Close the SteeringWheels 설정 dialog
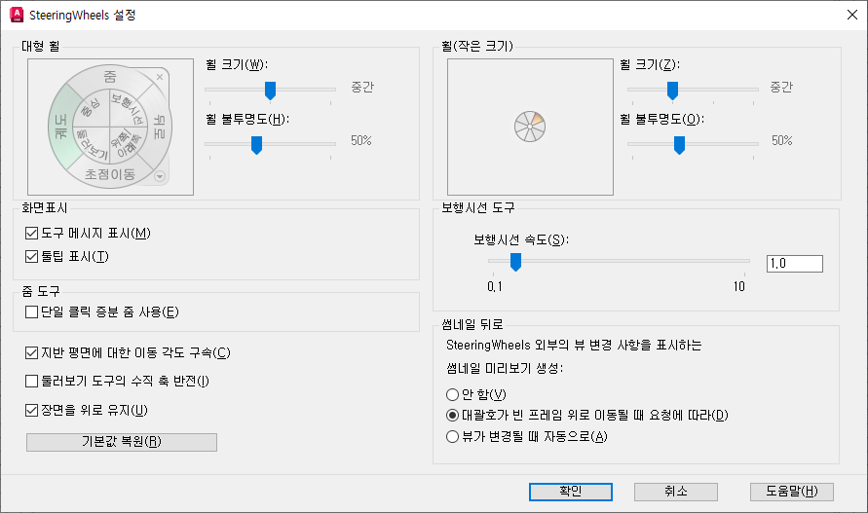The height and width of the screenshot is (513, 868). [852, 15]
